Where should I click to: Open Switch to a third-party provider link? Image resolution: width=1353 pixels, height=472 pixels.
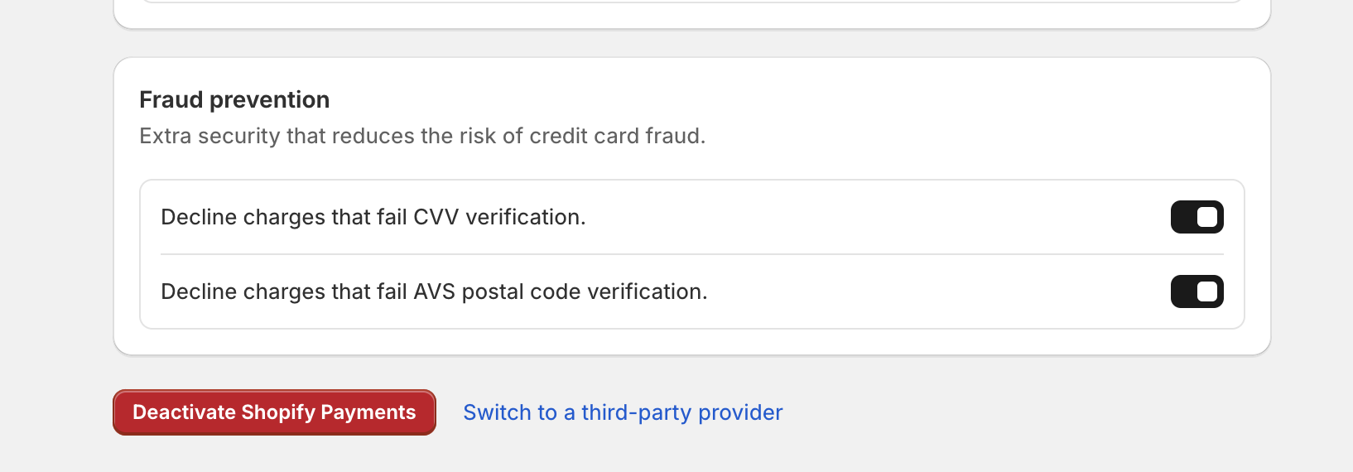pos(623,412)
